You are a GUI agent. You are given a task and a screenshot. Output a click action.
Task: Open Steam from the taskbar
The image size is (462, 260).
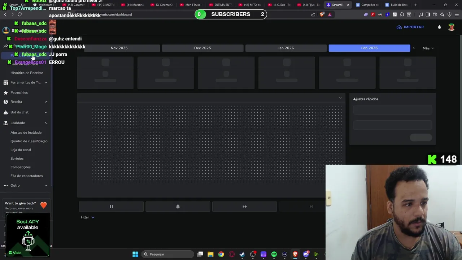point(242,254)
